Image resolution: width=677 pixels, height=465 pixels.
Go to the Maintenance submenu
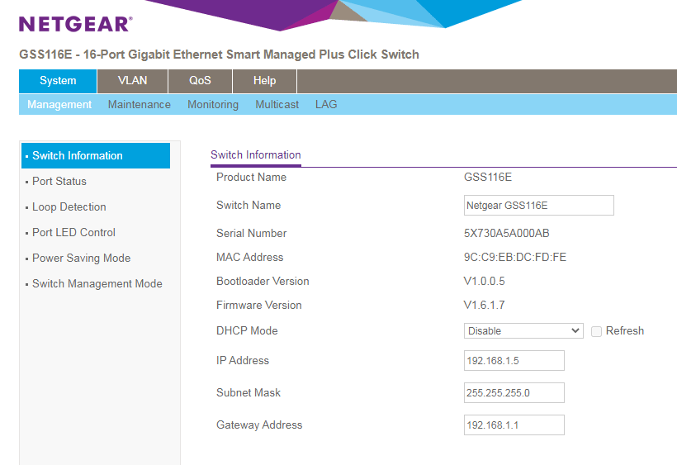[x=139, y=105]
